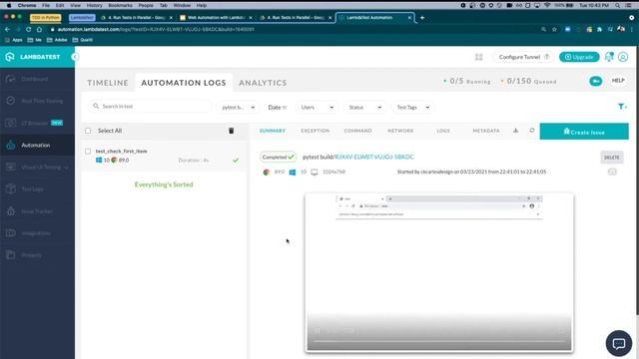Switch to Web Automation with Lambda tab
The width and height of the screenshot is (639, 359).
pos(216,18)
